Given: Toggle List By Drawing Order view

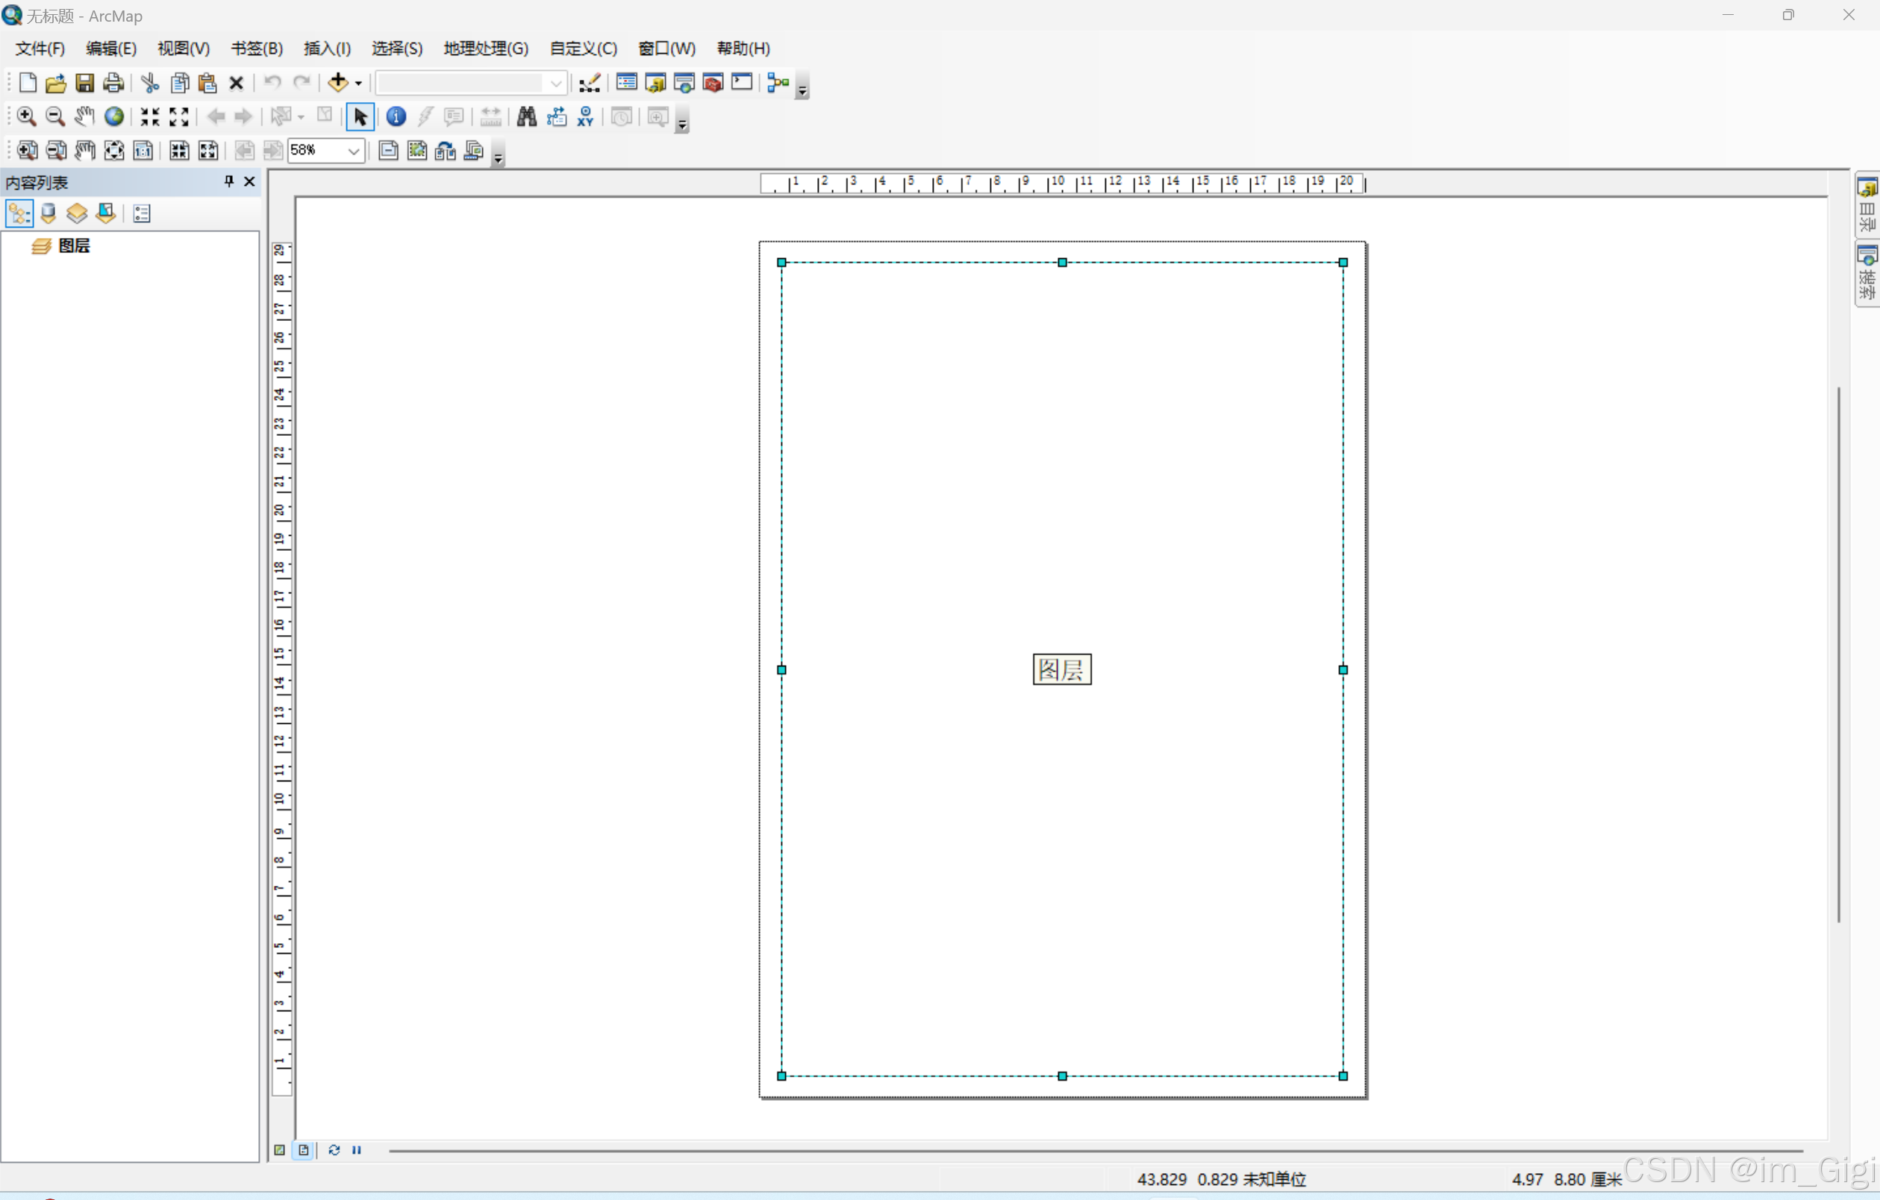Looking at the screenshot, I should tap(19, 213).
